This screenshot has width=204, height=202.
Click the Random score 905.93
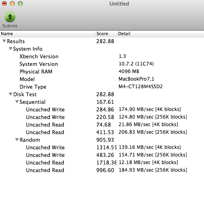coord(105,140)
